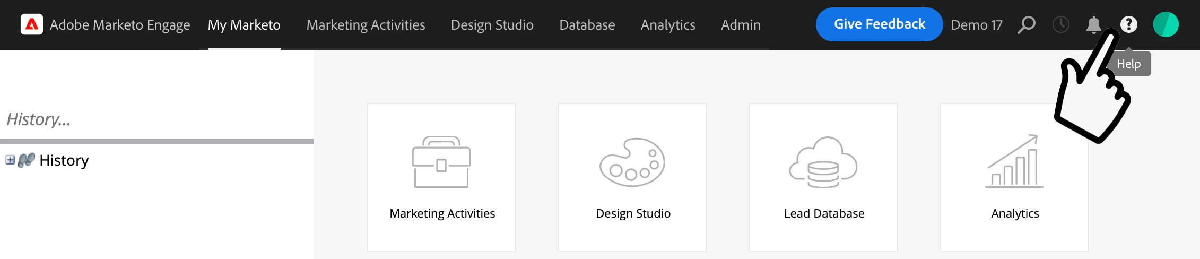Click the History tree footprints icon
The width and height of the screenshot is (1200, 259).
(27, 160)
